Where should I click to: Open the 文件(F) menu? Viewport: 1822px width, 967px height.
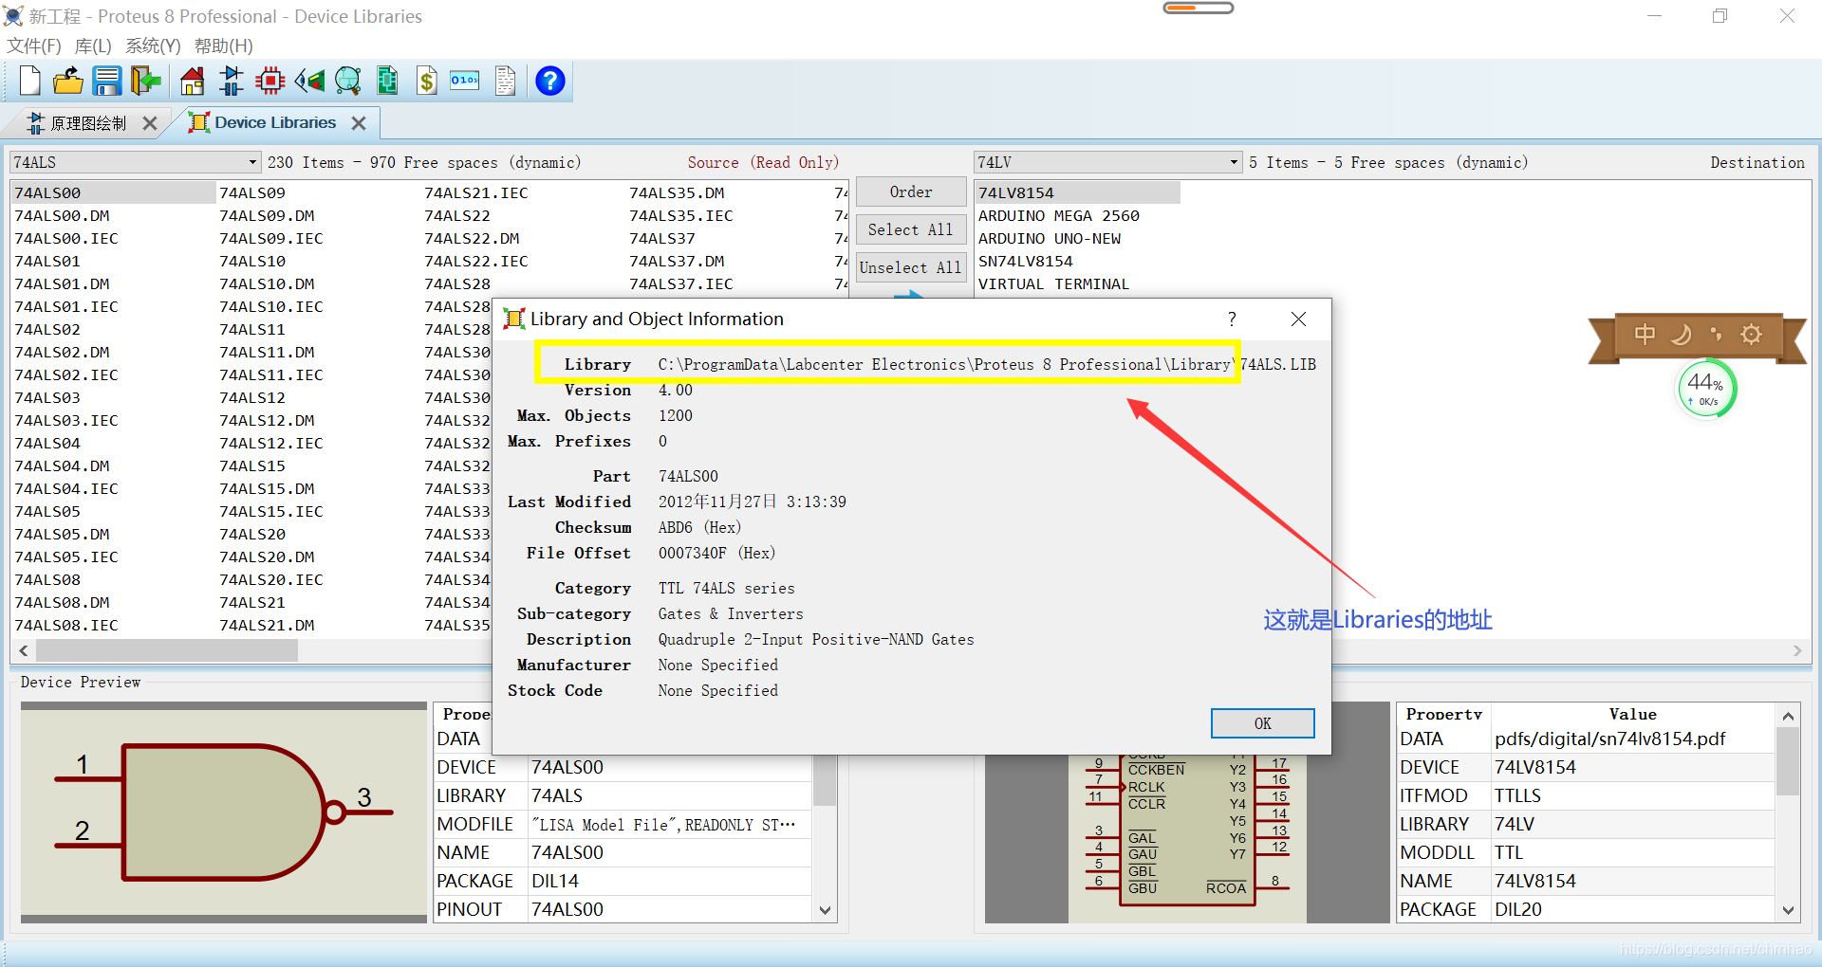pos(34,46)
